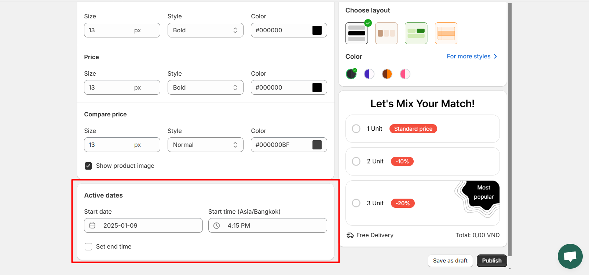Select the 2 Unit radio option
The image size is (589, 275).
(x=356, y=161)
